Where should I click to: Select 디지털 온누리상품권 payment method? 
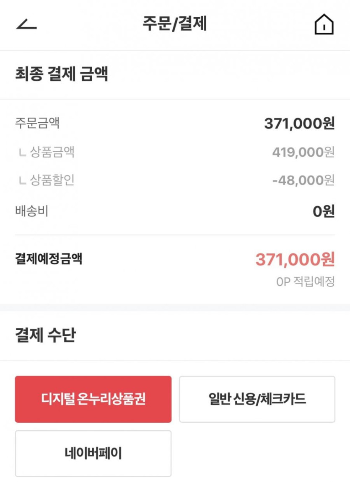tap(93, 399)
